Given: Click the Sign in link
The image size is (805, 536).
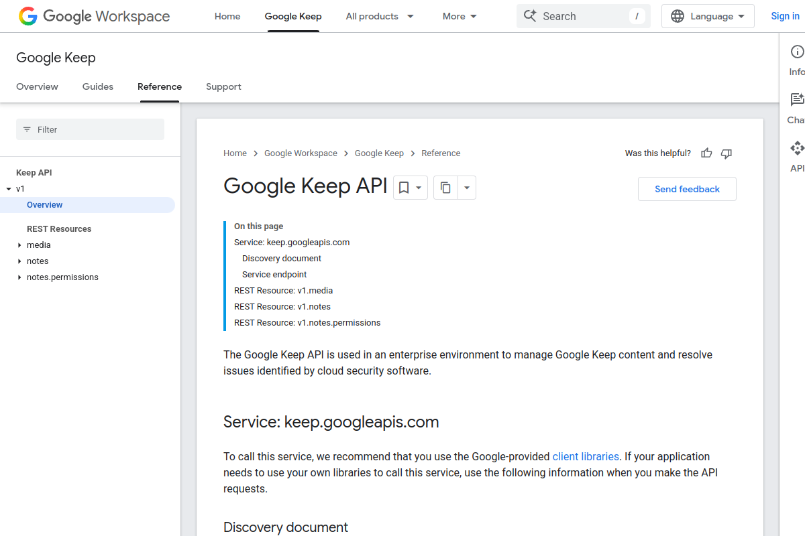Looking at the screenshot, I should (x=785, y=16).
